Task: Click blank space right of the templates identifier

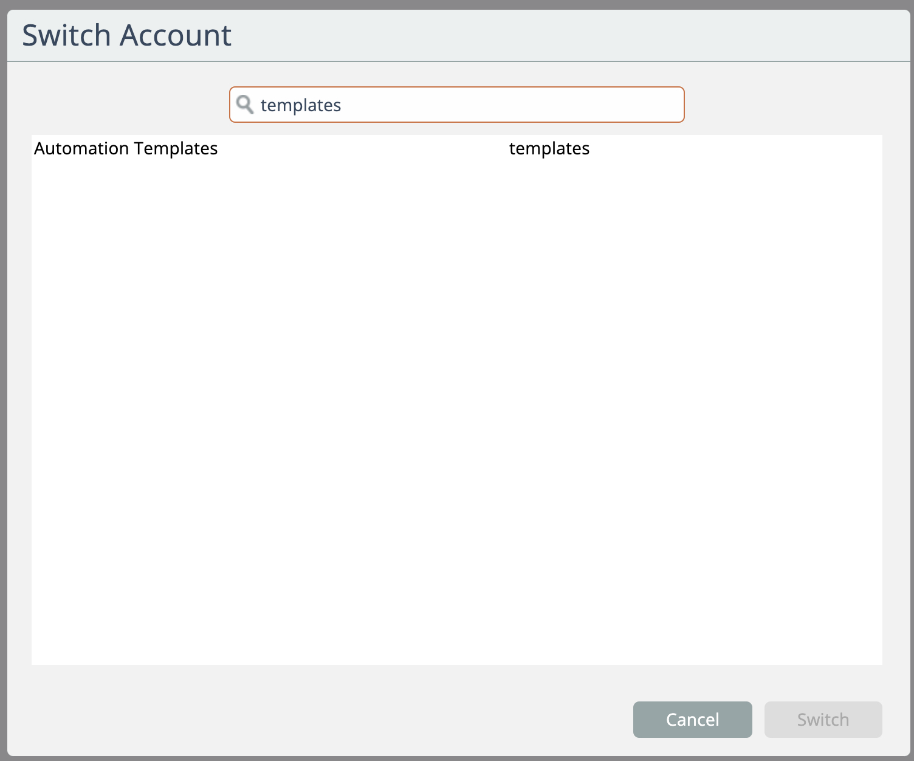Action: coord(729,148)
